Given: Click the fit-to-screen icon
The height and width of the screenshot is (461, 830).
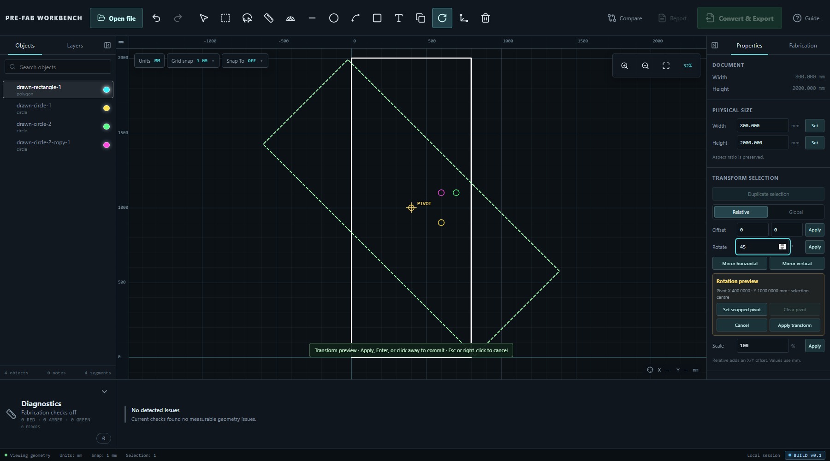Looking at the screenshot, I should [x=666, y=66].
